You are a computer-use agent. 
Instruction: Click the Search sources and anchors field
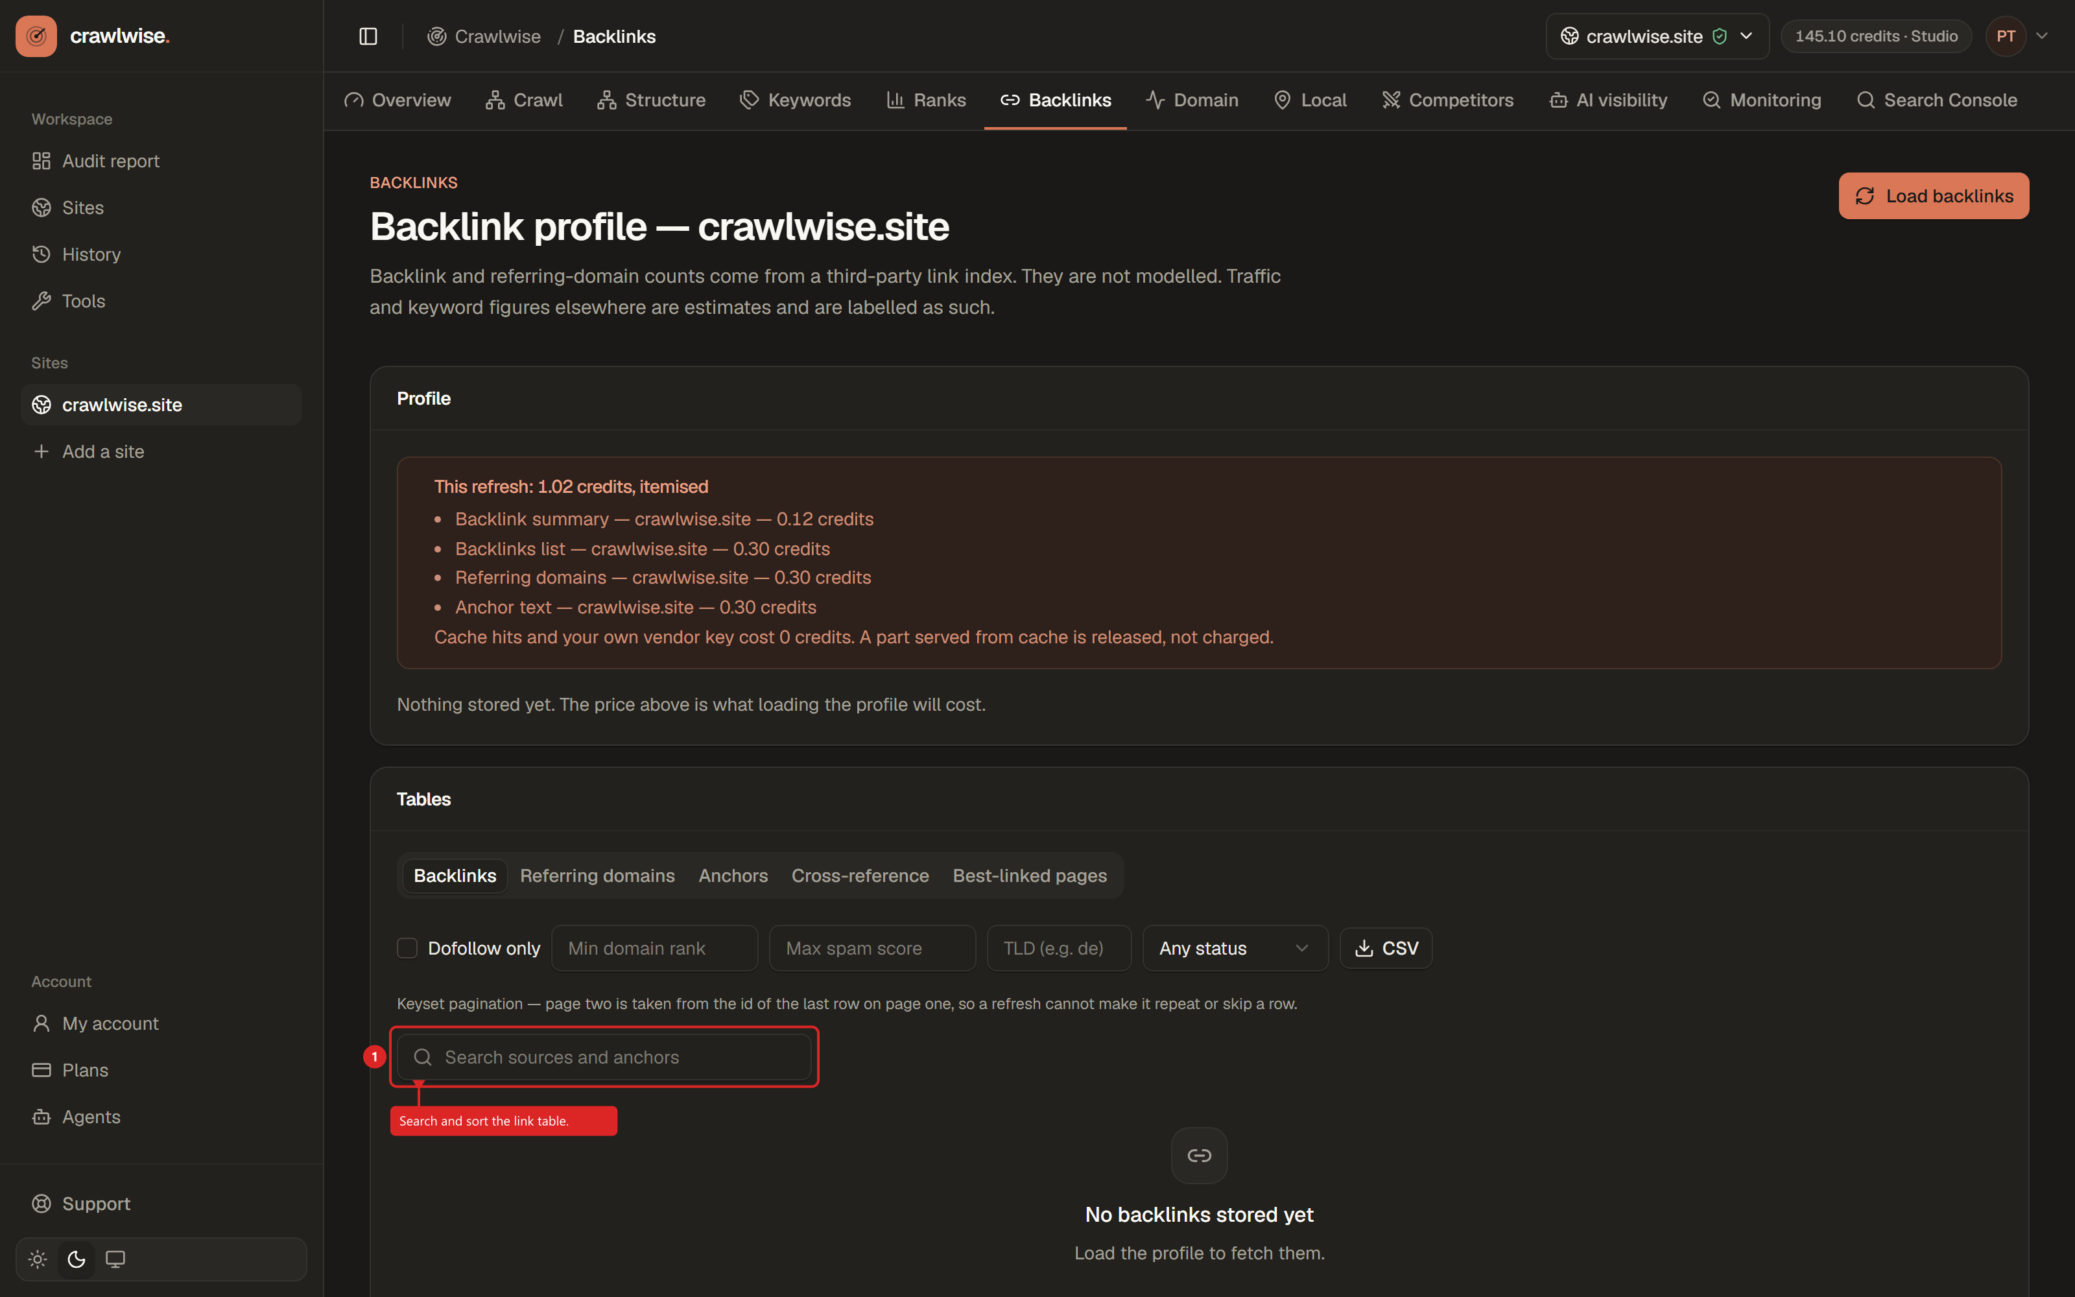(604, 1057)
